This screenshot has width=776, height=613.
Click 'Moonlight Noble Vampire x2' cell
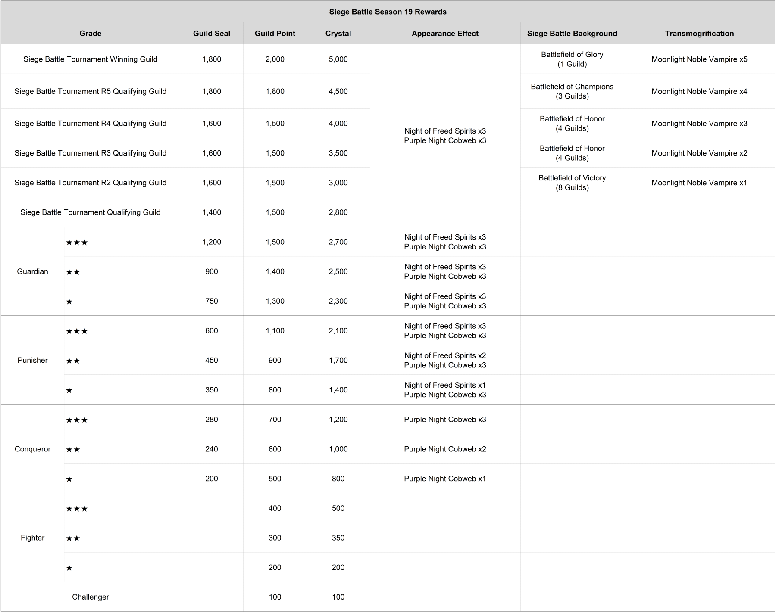[699, 153]
